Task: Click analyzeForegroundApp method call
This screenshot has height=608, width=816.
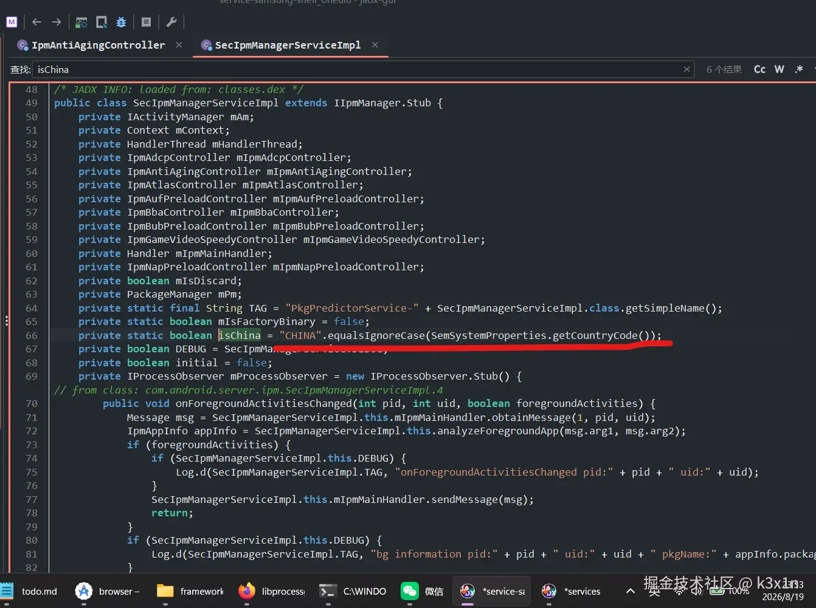Action: [x=501, y=431]
